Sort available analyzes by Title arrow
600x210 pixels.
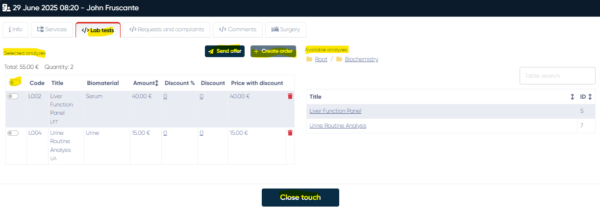point(572,97)
